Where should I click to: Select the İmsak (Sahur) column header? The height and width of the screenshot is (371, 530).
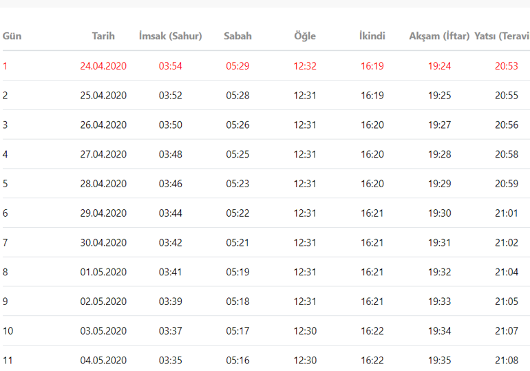(170, 36)
